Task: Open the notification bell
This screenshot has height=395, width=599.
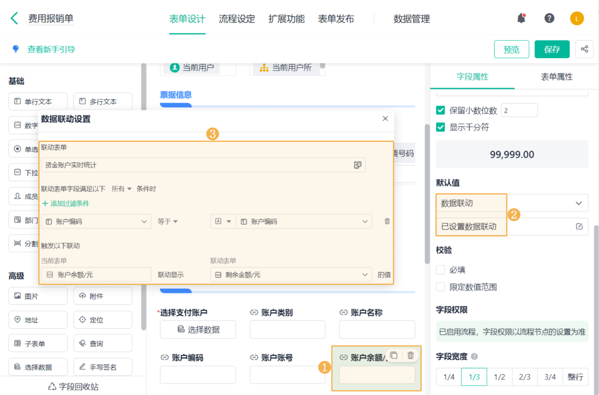Action: tap(521, 19)
